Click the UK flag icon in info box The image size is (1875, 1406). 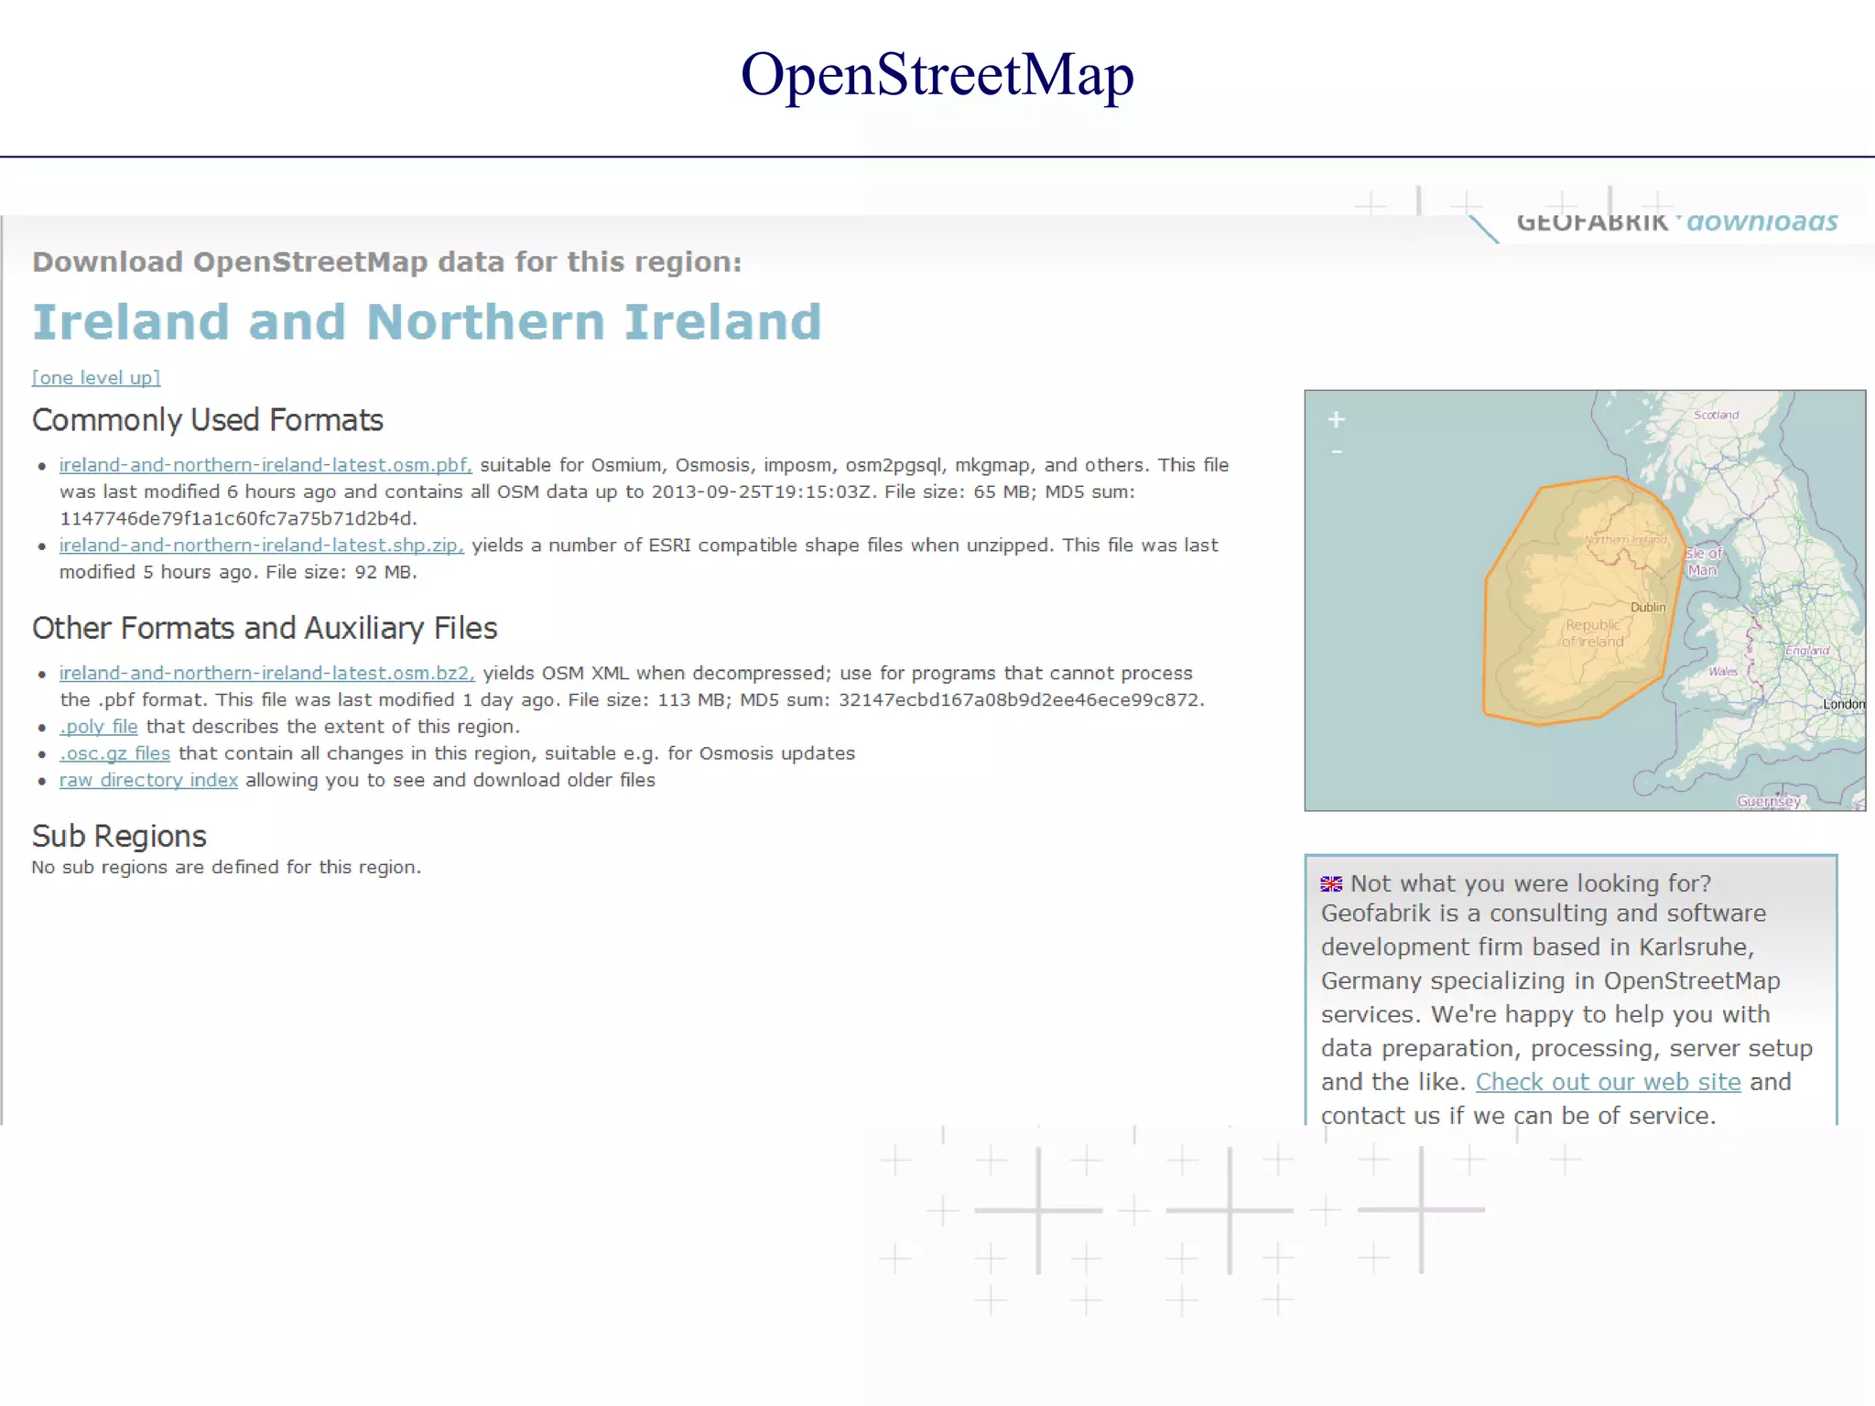1331,884
